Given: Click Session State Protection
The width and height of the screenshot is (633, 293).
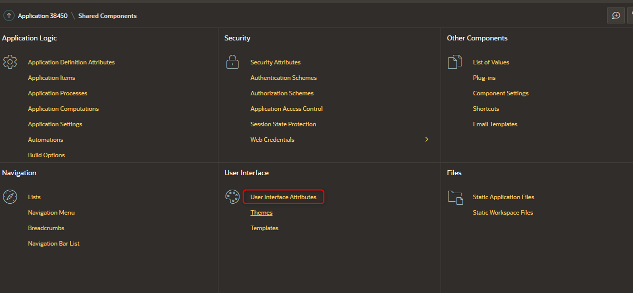Looking at the screenshot, I should coord(283,124).
